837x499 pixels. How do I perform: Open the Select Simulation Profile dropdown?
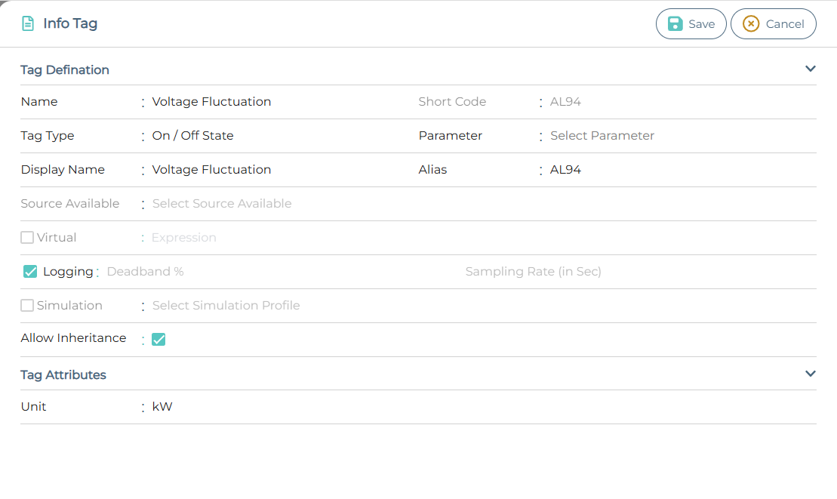(226, 306)
